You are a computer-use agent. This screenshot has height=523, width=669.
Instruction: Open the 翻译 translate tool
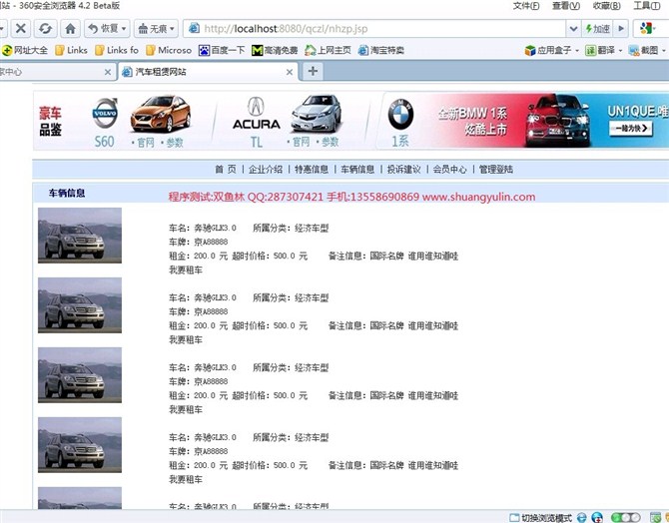[x=604, y=50]
